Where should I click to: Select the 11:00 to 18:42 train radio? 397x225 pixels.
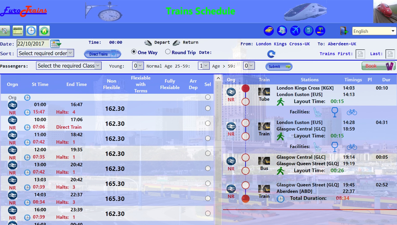pyautogui.click(x=208, y=138)
